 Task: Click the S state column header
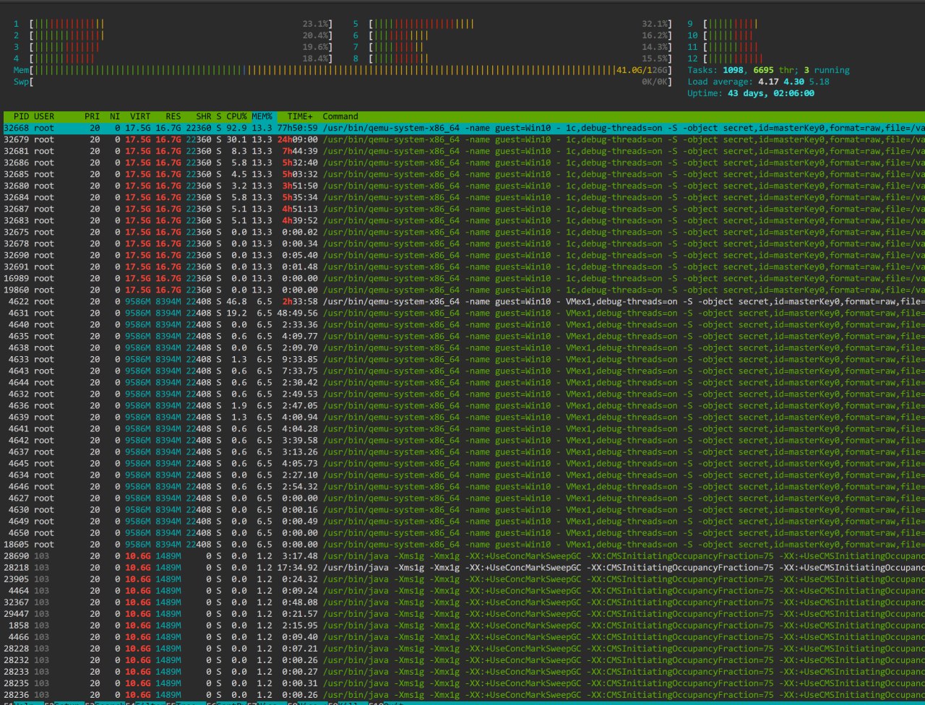219,116
